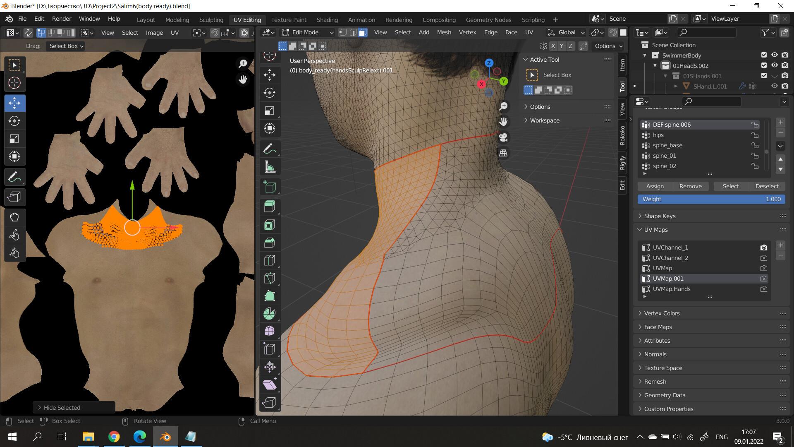Select the Extrude Region tool
Image resolution: width=794 pixels, height=447 pixels.
tap(270, 207)
